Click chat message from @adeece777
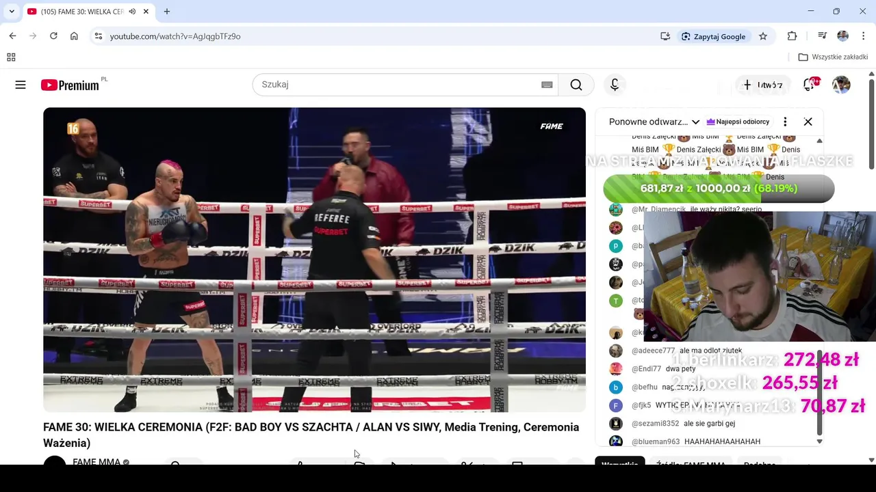The width and height of the screenshot is (876, 492). (686, 351)
